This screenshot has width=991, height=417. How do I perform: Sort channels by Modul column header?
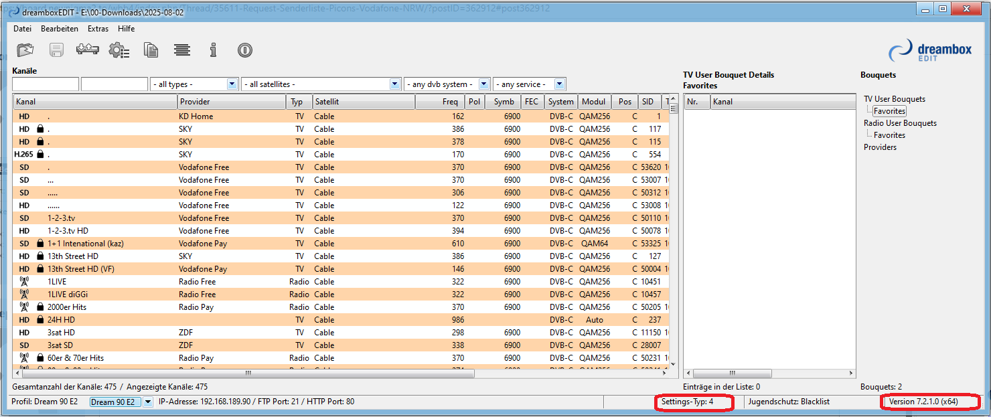[x=595, y=102]
